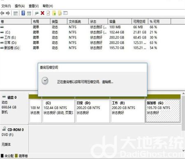Click the volume icon next to 工作 (E:)
This screenshot has width=185, height=159.
pos(2,38)
